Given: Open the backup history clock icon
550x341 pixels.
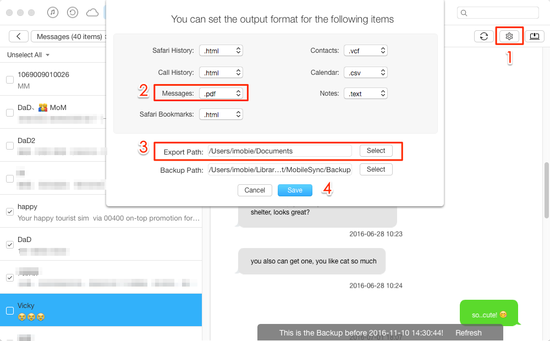Looking at the screenshot, I should coord(73,13).
